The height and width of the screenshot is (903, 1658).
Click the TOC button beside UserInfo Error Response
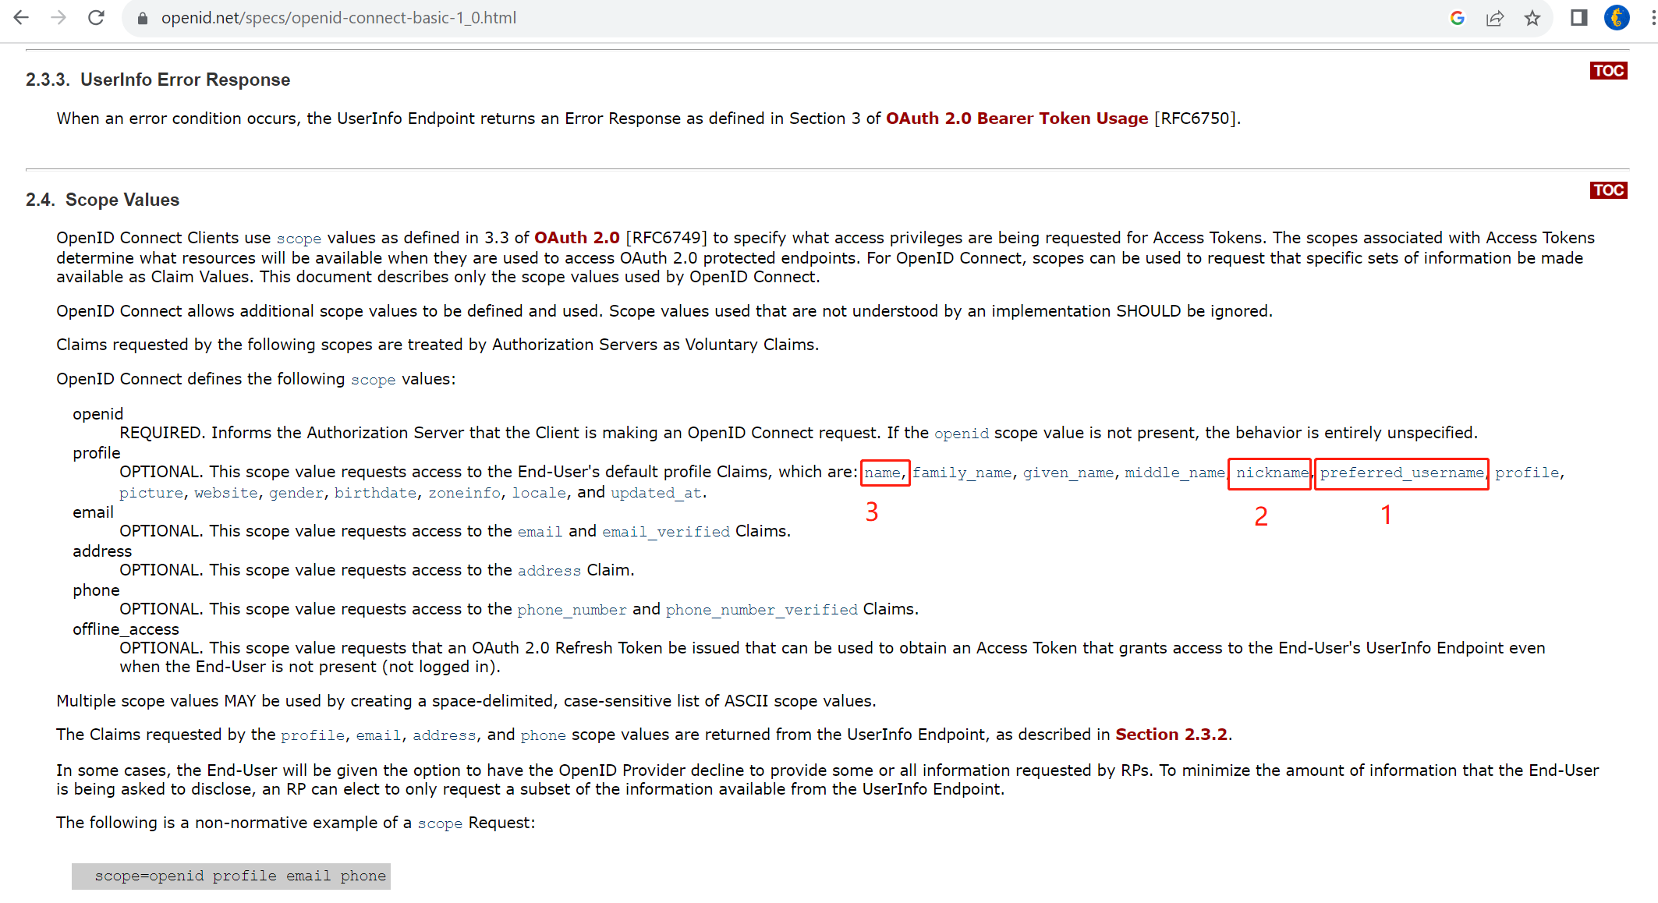click(x=1608, y=70)
